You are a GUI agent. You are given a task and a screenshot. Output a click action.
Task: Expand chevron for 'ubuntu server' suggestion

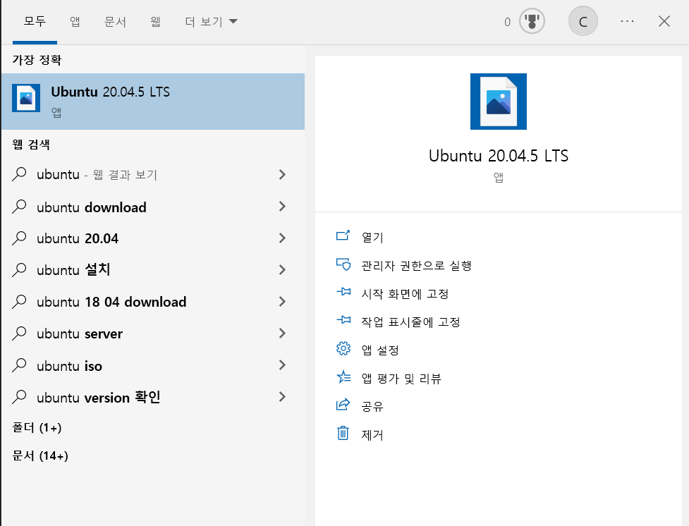tap(282, 334)
